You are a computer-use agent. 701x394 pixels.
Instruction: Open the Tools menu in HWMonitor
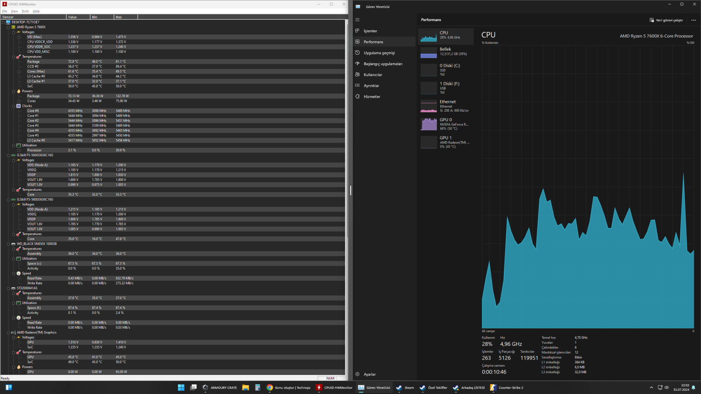(25, 11)
